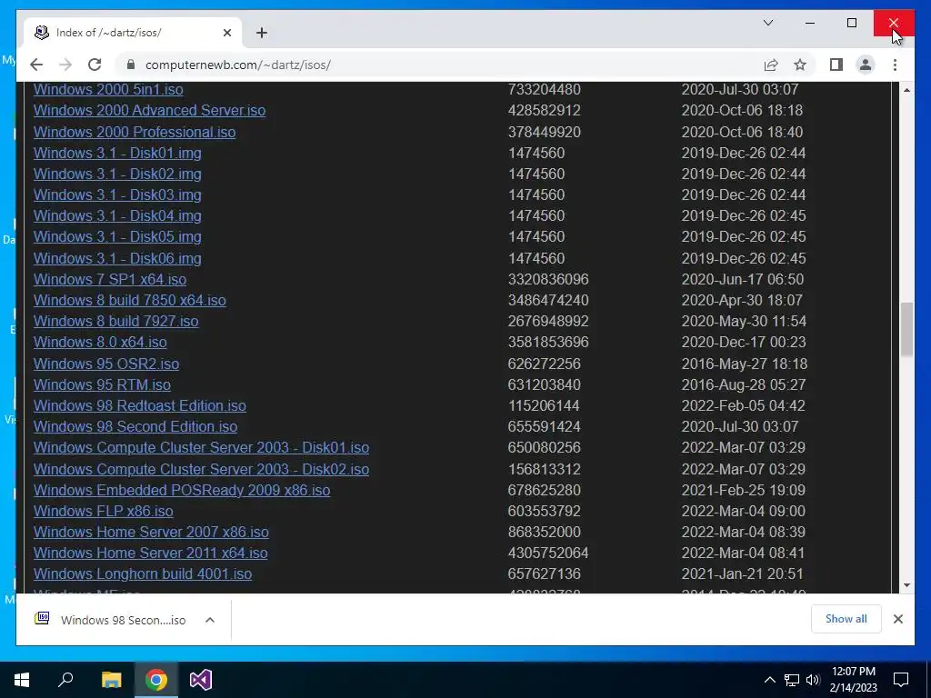Download Windows 2000 5in1.iso
The height and width of the screenshot is (698, 931).
pyautogui.click(x=108, y=90)
